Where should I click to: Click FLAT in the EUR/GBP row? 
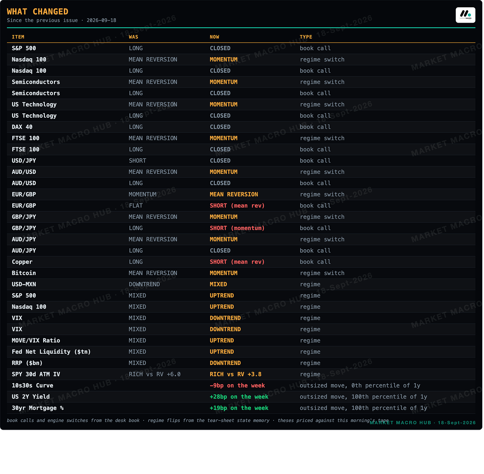tap(136, 205)
